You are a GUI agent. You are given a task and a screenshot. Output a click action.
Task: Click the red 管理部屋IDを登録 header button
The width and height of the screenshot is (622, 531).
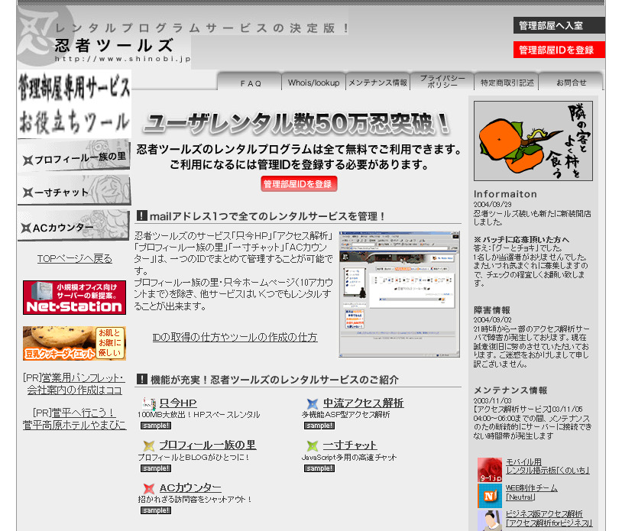pos(559,50)
